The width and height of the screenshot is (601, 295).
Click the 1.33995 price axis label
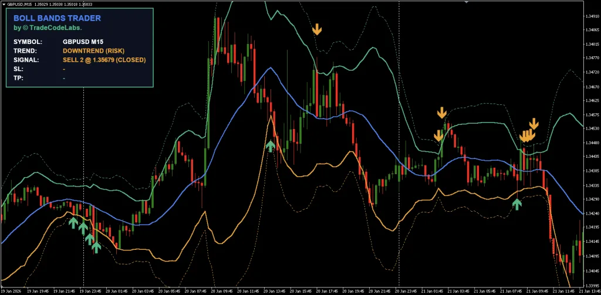(x=593, y=286)
